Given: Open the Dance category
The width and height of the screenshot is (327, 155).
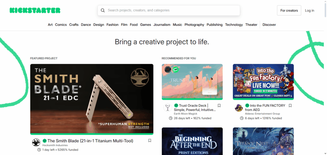Looking at the screenshot, I should coord(86,25).
